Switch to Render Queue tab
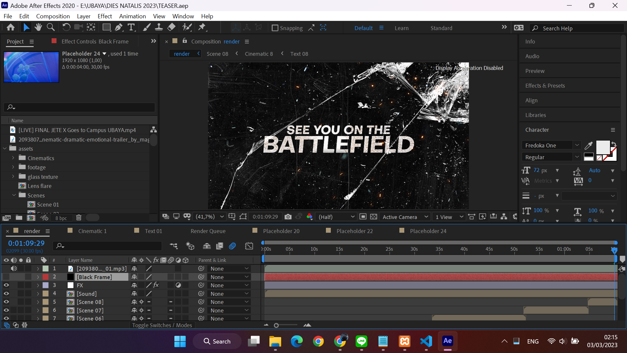Screen dimensions: 627x353 click(x=208, y=231)
